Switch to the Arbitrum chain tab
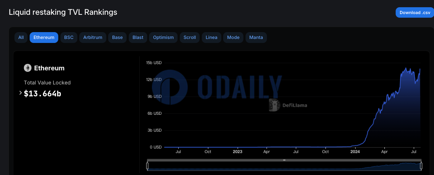 coord(93,38)
